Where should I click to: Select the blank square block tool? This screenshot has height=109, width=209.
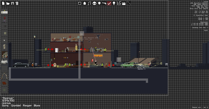(80, 3)
